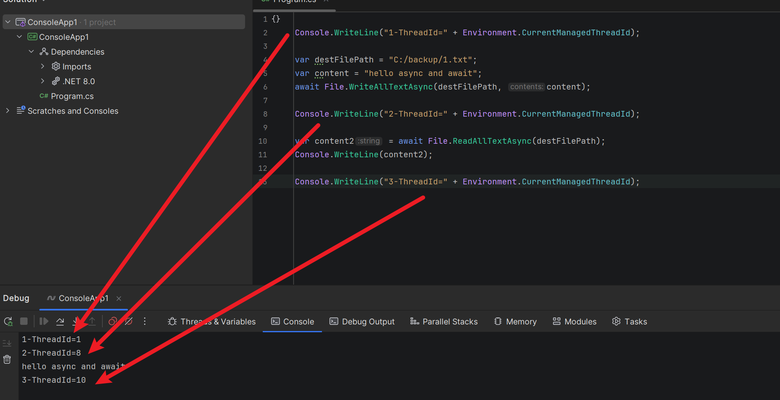Open the View Breakpoints icon

pyautogui.click(x=112, y=322)
